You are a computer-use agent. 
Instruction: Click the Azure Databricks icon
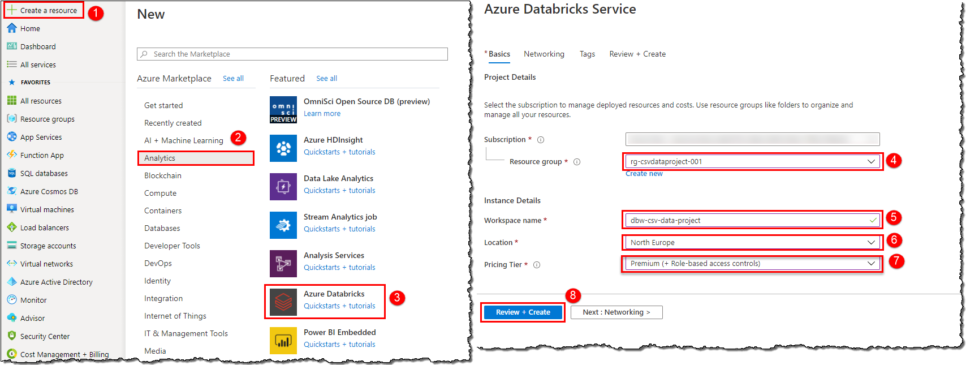(283, 302)
